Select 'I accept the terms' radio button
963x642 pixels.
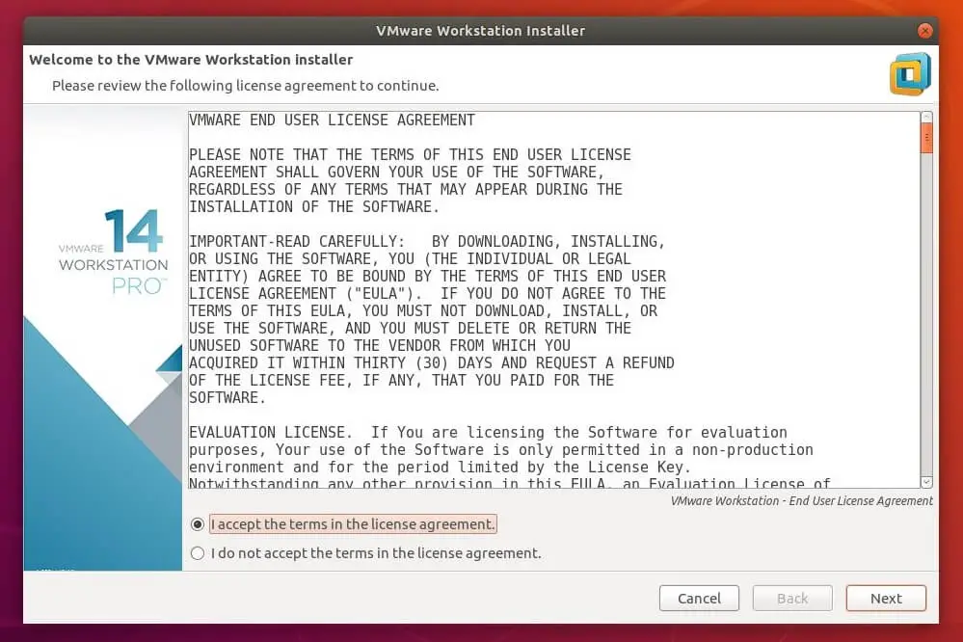(x=198, y=524)
